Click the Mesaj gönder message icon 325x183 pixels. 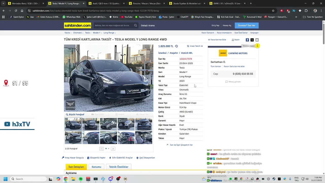click(226, 82)
